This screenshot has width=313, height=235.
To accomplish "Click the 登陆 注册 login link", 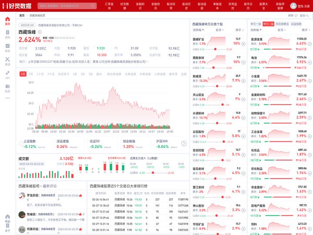I will click(303, 6).
